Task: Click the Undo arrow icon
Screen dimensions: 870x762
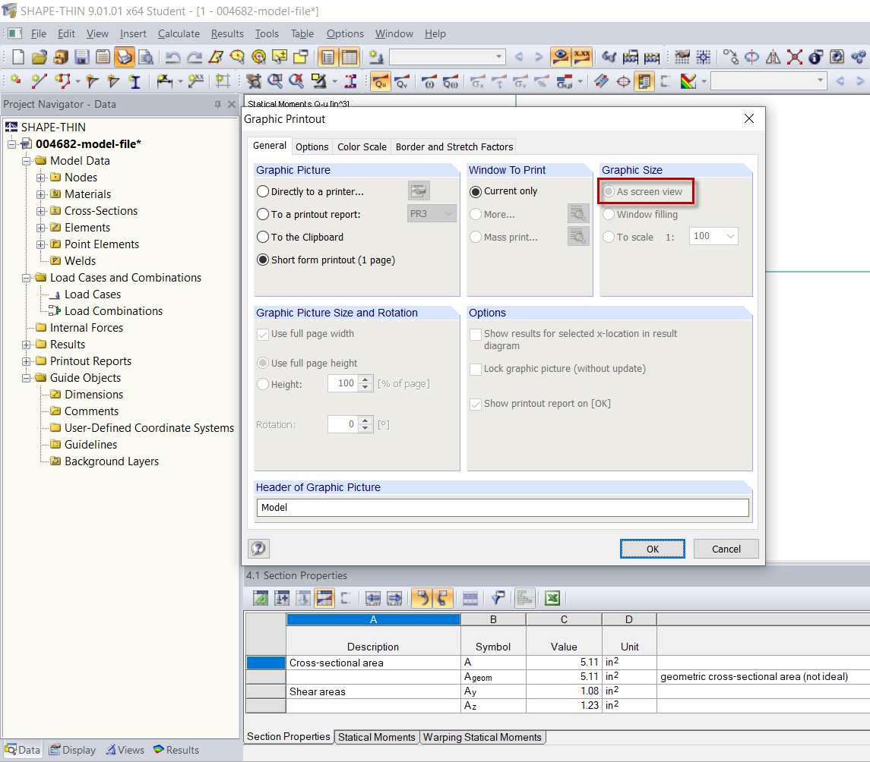Action: tap(173, 57)
